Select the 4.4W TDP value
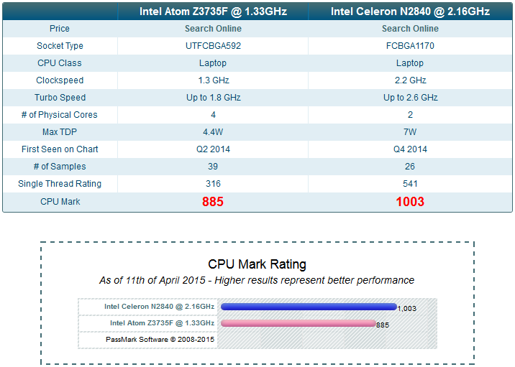The image size is (515, 367). pyautogui.click(x=213, y=132)
